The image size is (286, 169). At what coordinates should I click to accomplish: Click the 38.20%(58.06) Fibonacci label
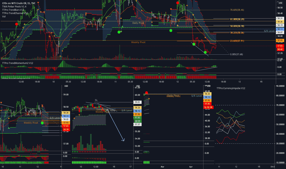pos(237,33)
